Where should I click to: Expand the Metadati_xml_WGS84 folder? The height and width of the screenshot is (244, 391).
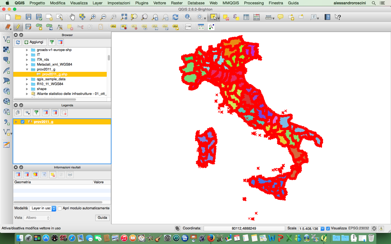pyautogui.click(x=27, y=65)
